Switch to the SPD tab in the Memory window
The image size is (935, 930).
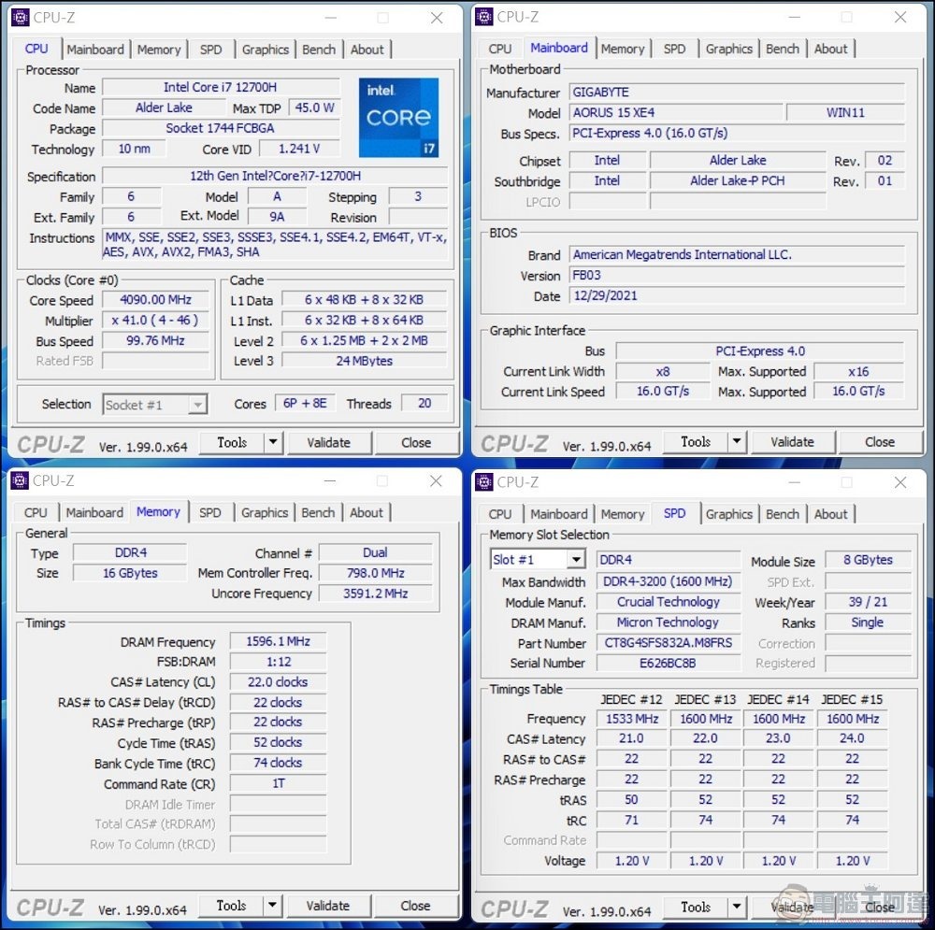(210, 512)
